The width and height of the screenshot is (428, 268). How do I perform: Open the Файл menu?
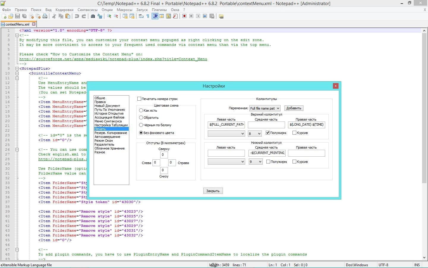pyautogui.click(x=6, y=10)
